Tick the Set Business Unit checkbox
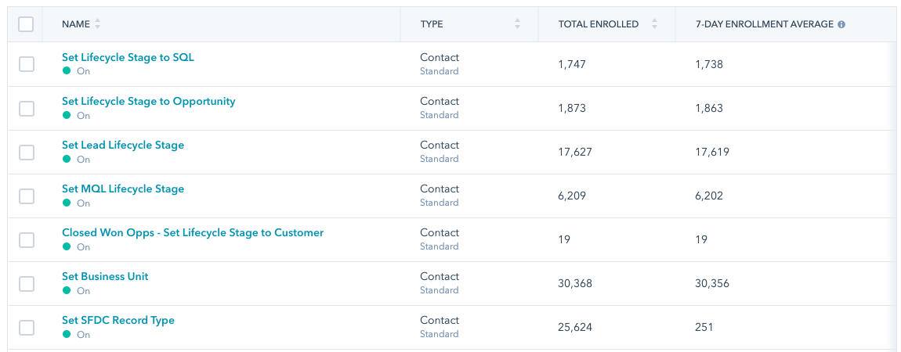The width and height of the screenshot is (901, 352). coord(27,283)
